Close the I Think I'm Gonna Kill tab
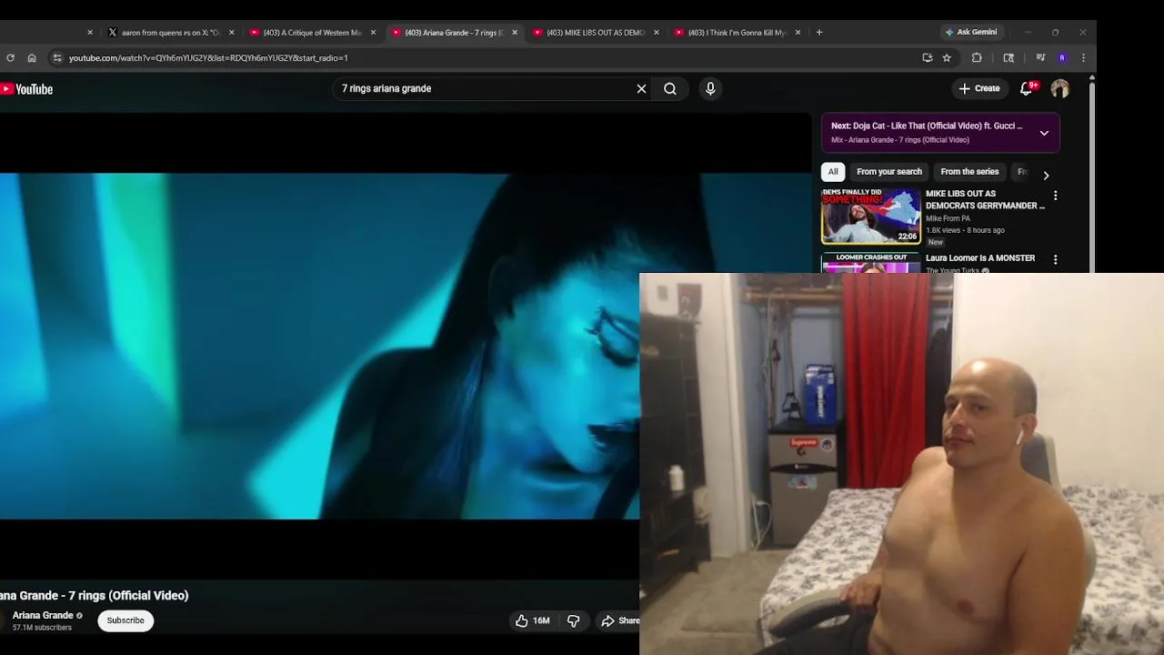1164x655 pixels. (x=798, y=32)
